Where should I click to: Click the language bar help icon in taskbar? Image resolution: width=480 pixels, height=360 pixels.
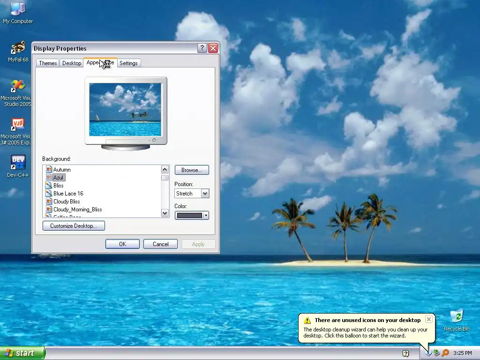click(405, 353)
